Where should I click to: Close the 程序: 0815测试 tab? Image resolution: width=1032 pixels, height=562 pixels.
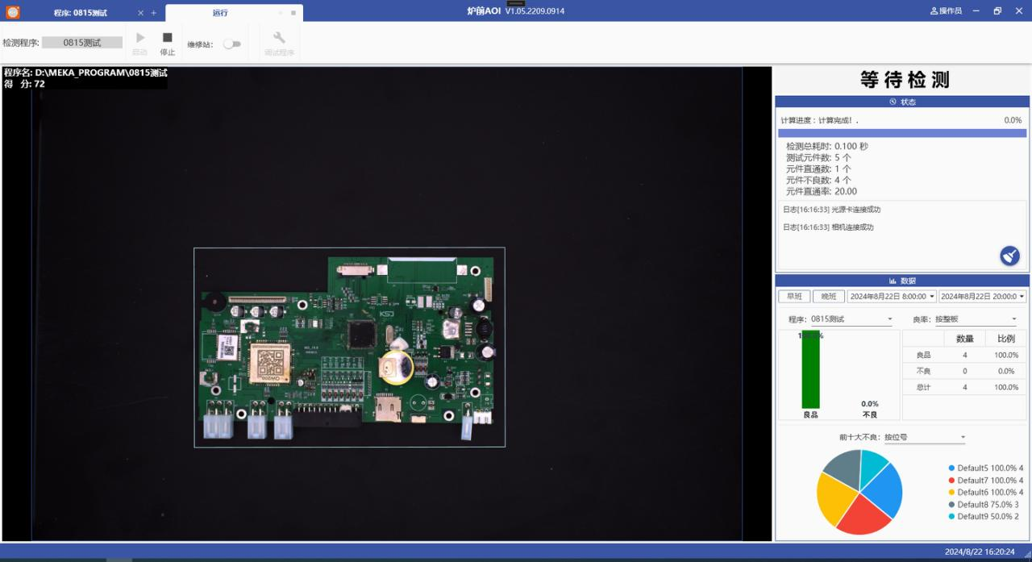coord(140,13)
